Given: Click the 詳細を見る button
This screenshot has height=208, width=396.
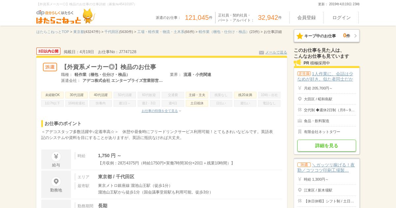Looking at the screenshot, I should point(327,146).
